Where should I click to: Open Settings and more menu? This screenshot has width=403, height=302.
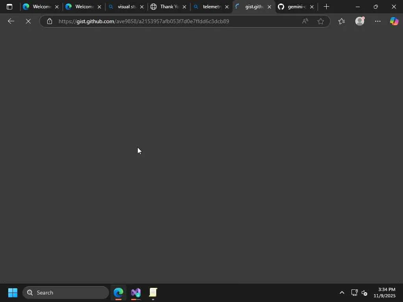point(377,21)
